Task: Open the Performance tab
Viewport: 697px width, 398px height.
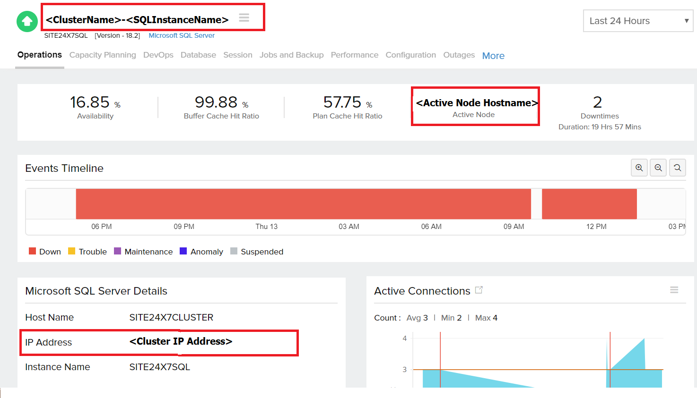Action: (x=354, y=55)
